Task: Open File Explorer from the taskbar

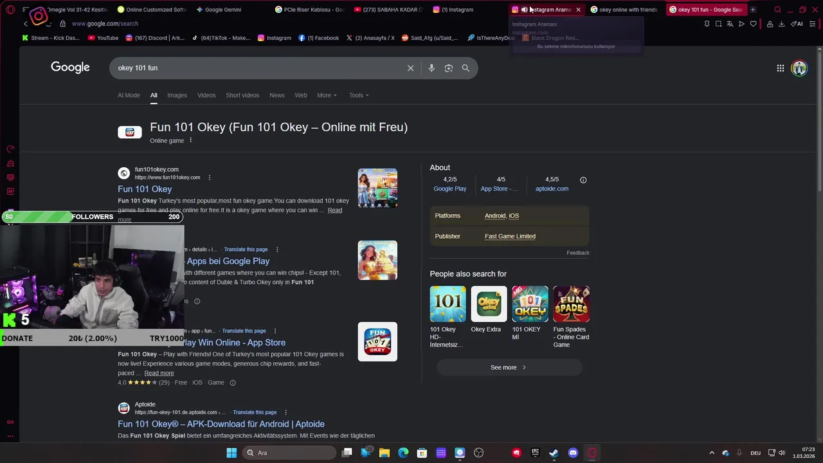Action: click(384, 453)
